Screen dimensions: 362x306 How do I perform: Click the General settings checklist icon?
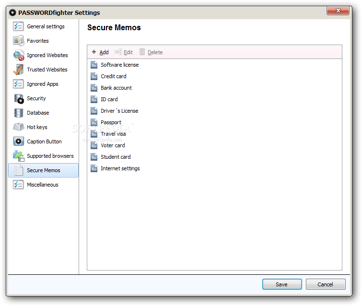pos(18,26)
